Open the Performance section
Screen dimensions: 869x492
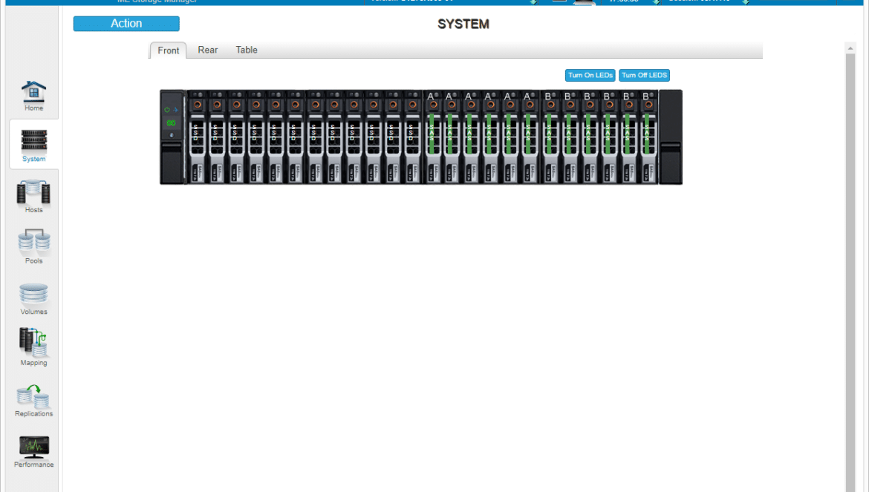34,452
